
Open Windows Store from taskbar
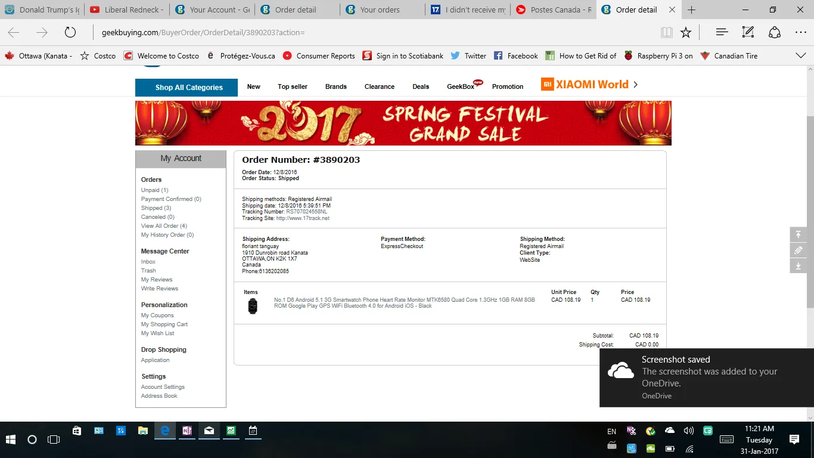click(77, 430)
